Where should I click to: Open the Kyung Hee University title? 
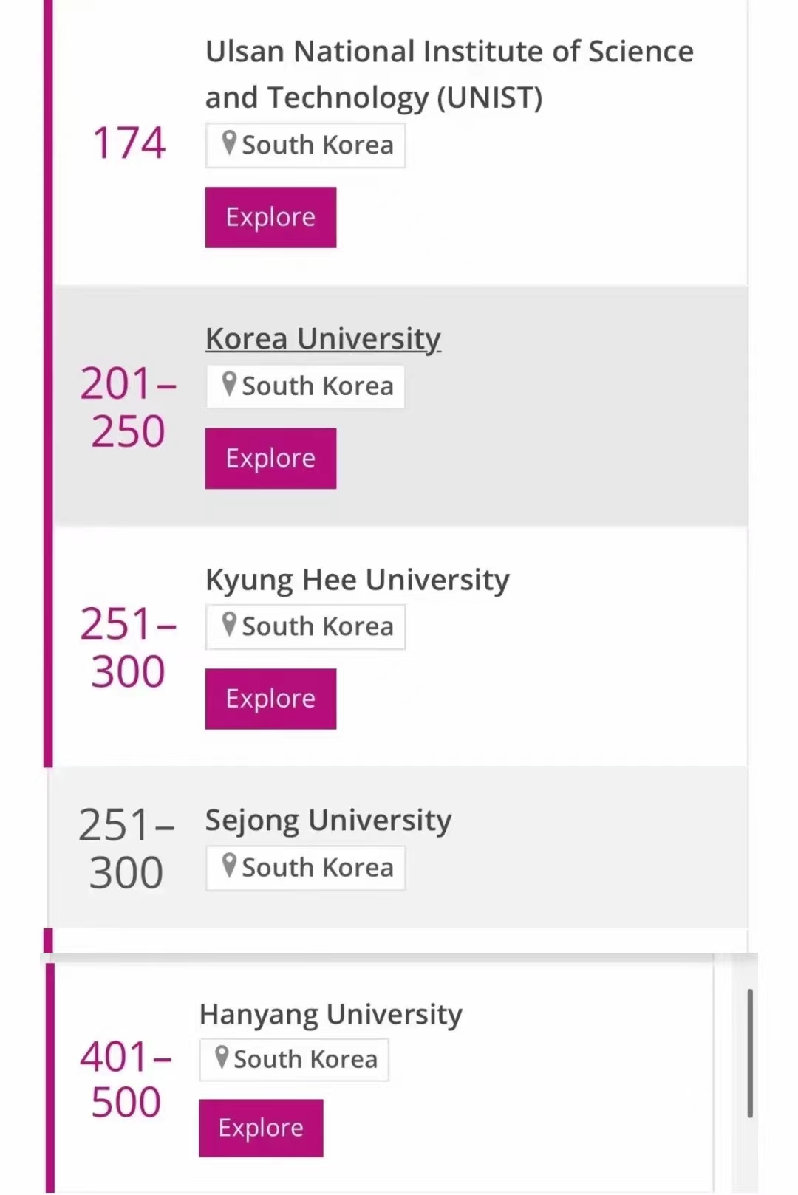pos(358,580)
